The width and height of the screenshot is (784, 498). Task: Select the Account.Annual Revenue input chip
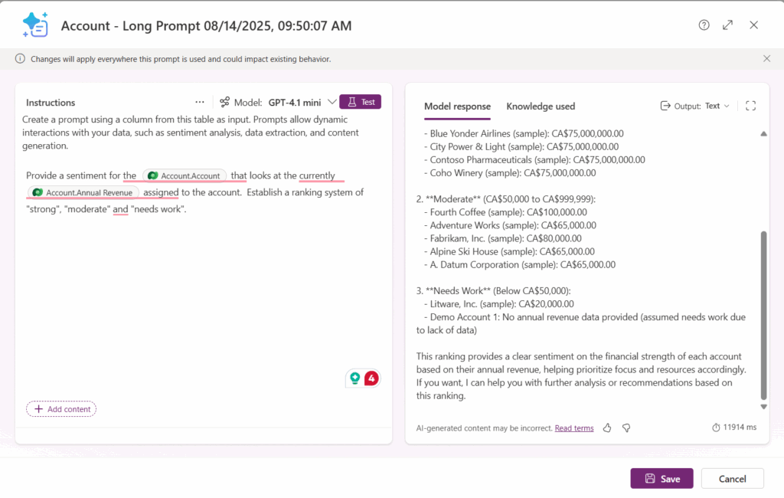click(x=83, y=193)
